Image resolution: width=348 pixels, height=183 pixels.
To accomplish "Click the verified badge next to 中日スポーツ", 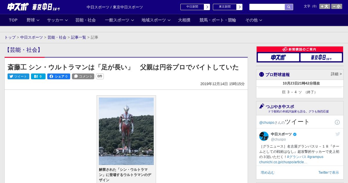I will 295,134.
